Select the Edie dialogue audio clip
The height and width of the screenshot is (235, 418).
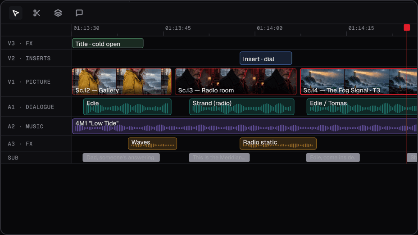(127, 107)
